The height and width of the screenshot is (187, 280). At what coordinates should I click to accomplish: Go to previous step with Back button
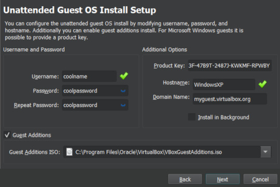point(185,179)
